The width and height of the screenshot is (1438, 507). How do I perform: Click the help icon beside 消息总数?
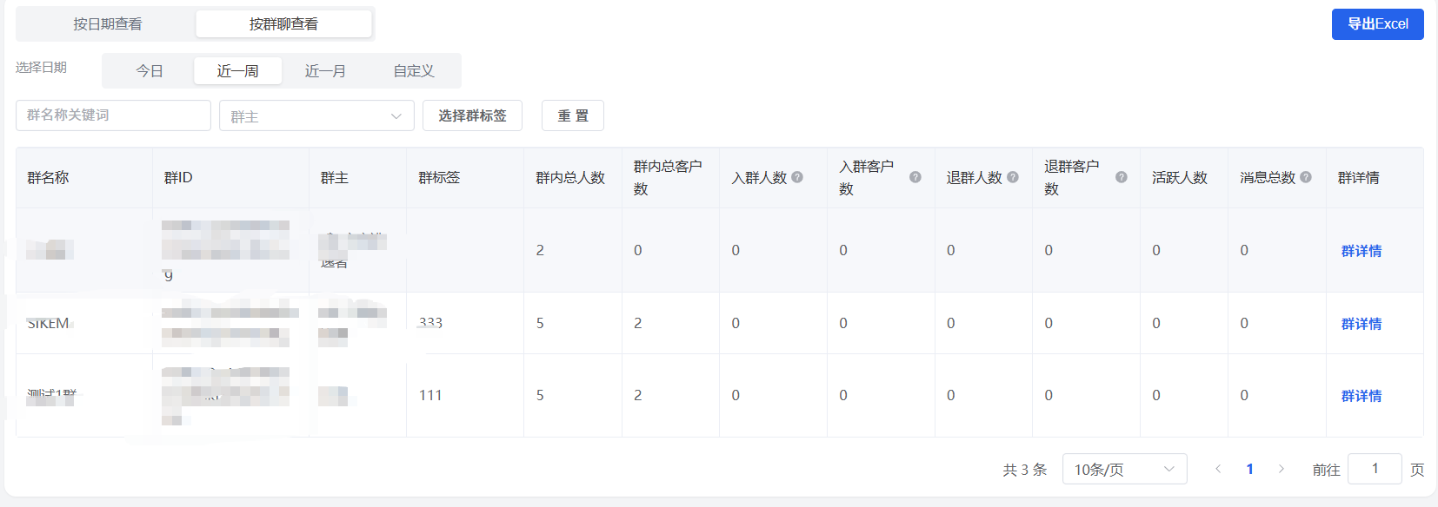(x=1306, y=177)
